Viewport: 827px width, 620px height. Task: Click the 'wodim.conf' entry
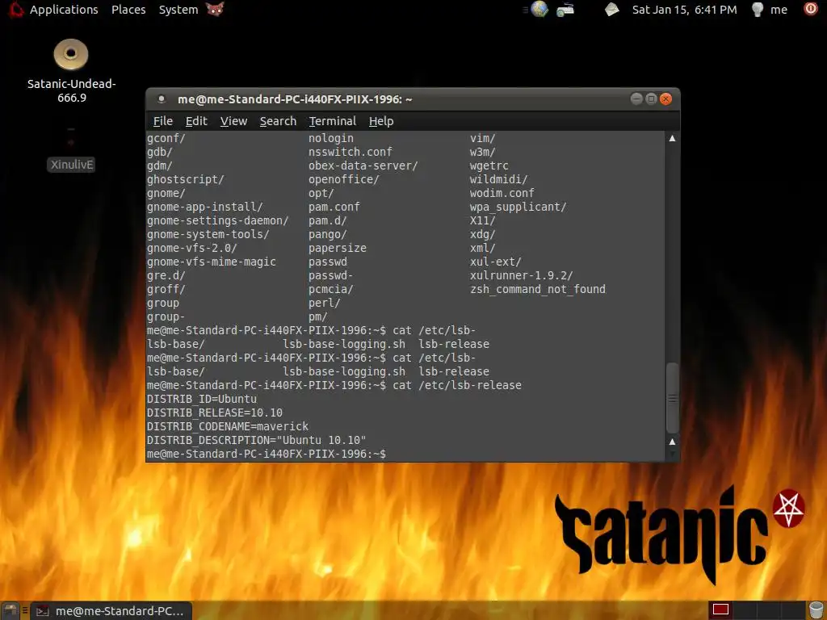pyautogui.click(x=502, y=194)
